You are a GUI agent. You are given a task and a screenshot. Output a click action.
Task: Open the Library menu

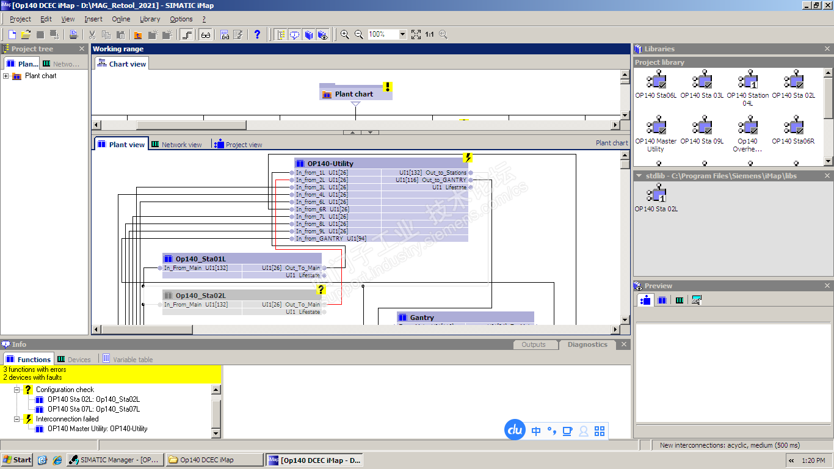150,19
